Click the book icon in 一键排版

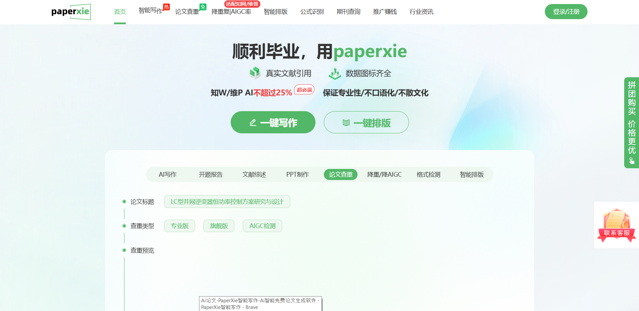[x=346, y=123]
